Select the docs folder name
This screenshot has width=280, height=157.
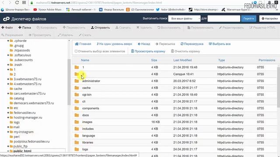86,115
